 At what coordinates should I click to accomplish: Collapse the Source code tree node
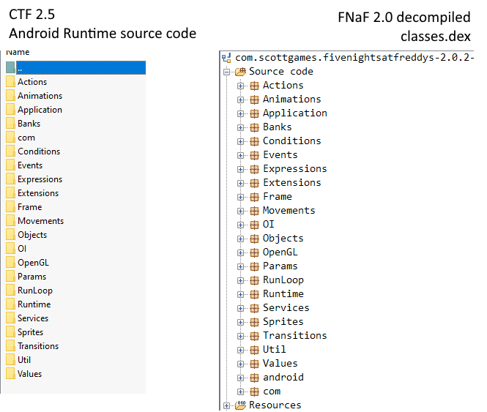(x=227, y=72)
